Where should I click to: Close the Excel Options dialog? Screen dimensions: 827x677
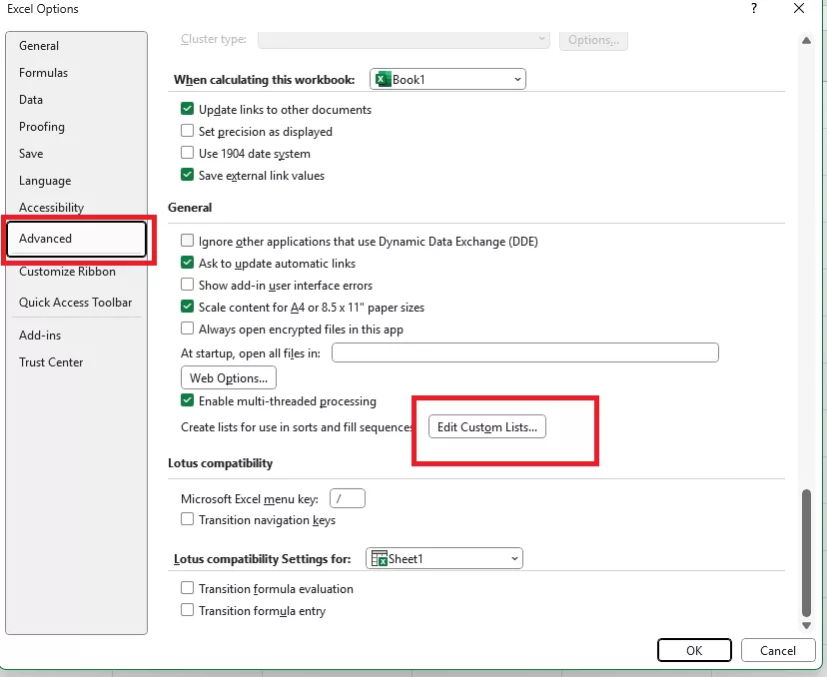click(x=799, y=8)
